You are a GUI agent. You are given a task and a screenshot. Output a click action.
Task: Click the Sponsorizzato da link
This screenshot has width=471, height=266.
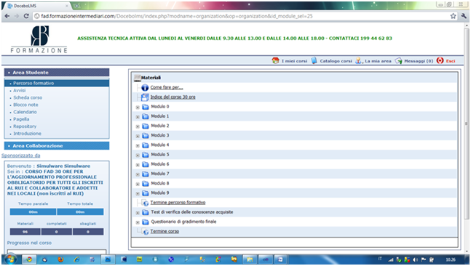point(20,156)
